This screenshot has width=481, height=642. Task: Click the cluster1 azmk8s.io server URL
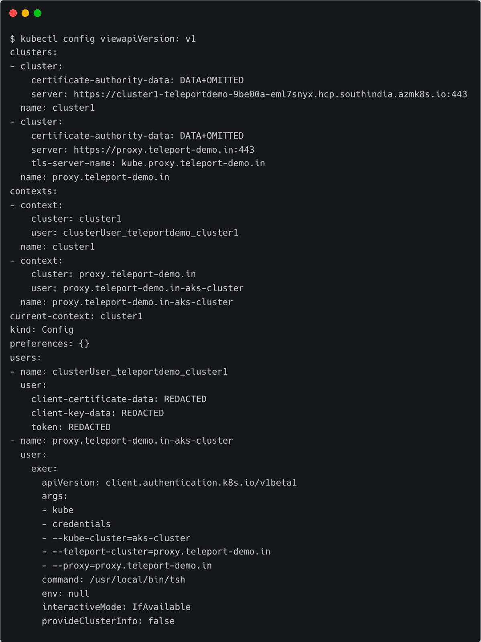click(x=270, y=94)
